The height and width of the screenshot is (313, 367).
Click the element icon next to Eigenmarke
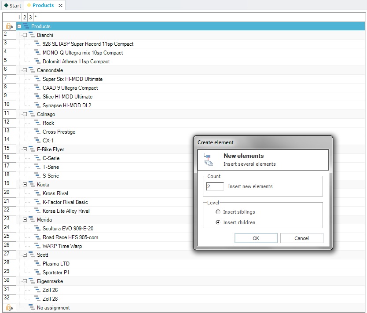[32, 281]
